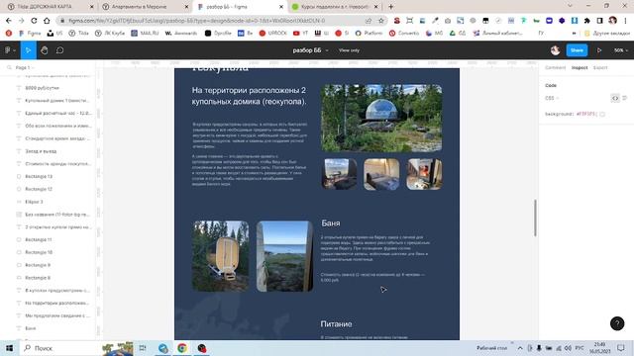Screen dimensions: 634x356
Task: Open the zoom level 50% dropdown
Action: (621, 50)
